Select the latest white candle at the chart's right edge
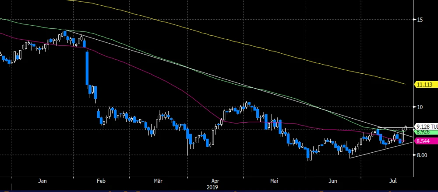The width and height of the screenshot is (438, 192). point(406,128)
